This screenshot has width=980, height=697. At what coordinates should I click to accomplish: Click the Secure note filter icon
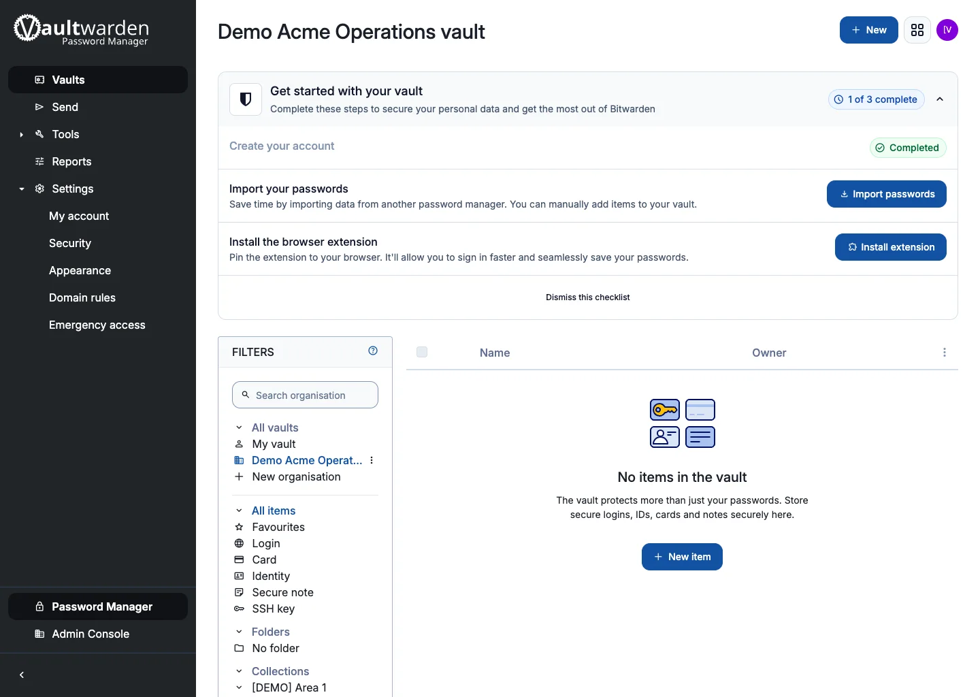pyautogui.click(x=239, y=592)
